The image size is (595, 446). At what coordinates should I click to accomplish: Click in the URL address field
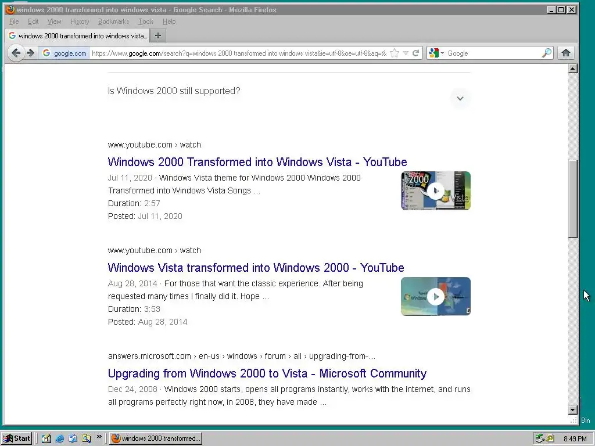click(x=239, y=53)
